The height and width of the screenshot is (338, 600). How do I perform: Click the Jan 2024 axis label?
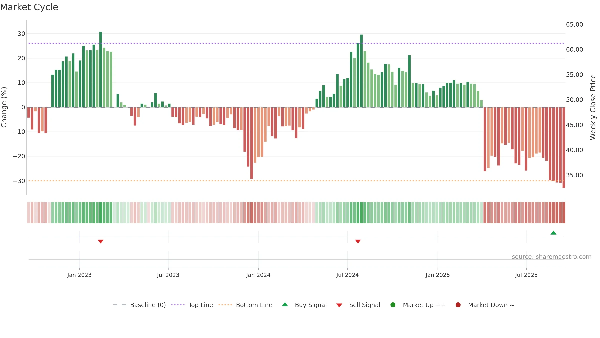tap(258, 275)
